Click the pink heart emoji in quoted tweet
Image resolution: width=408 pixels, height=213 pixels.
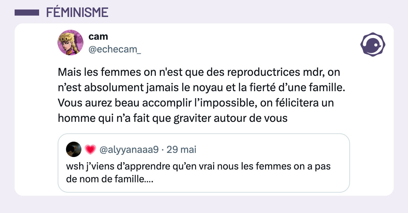coord(90,149)
